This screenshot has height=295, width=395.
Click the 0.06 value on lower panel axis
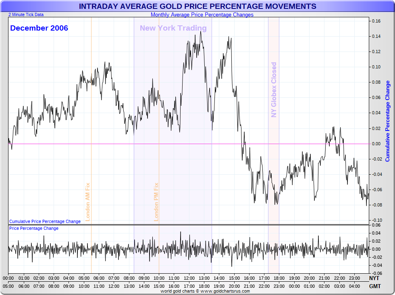376,225
